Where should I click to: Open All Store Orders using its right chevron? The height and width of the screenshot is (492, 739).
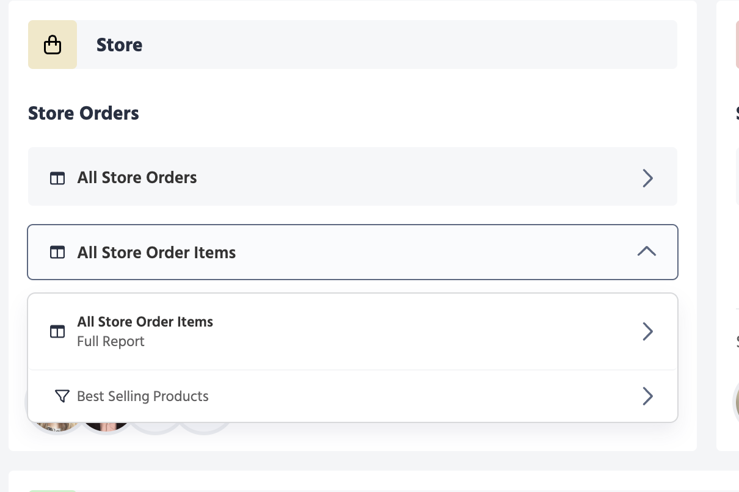[x=647, y=178]
